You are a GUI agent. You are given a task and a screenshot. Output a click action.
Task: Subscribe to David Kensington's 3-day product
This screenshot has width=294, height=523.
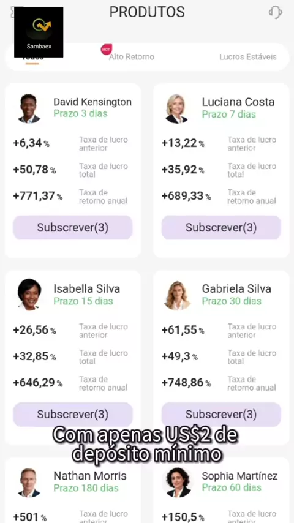(73, 227)
